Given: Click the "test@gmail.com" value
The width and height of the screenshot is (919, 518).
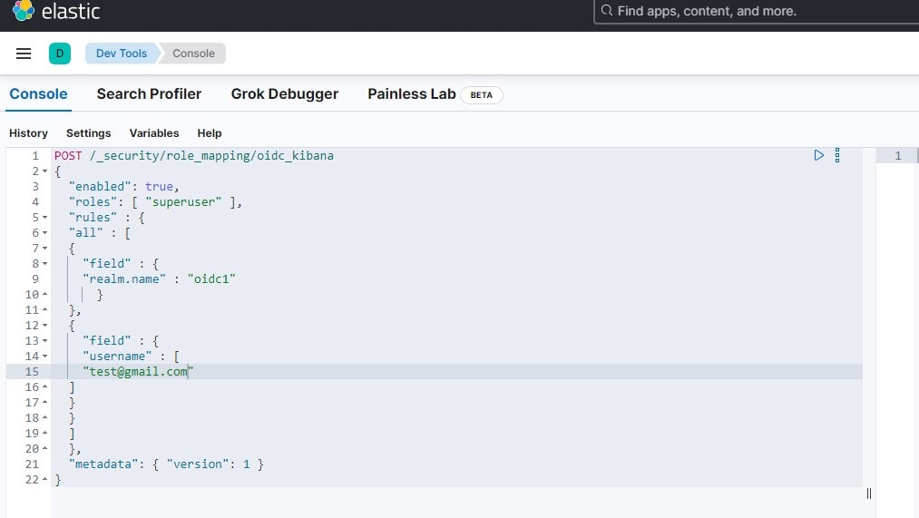Looking at the screenshot, I should point(138,372).
